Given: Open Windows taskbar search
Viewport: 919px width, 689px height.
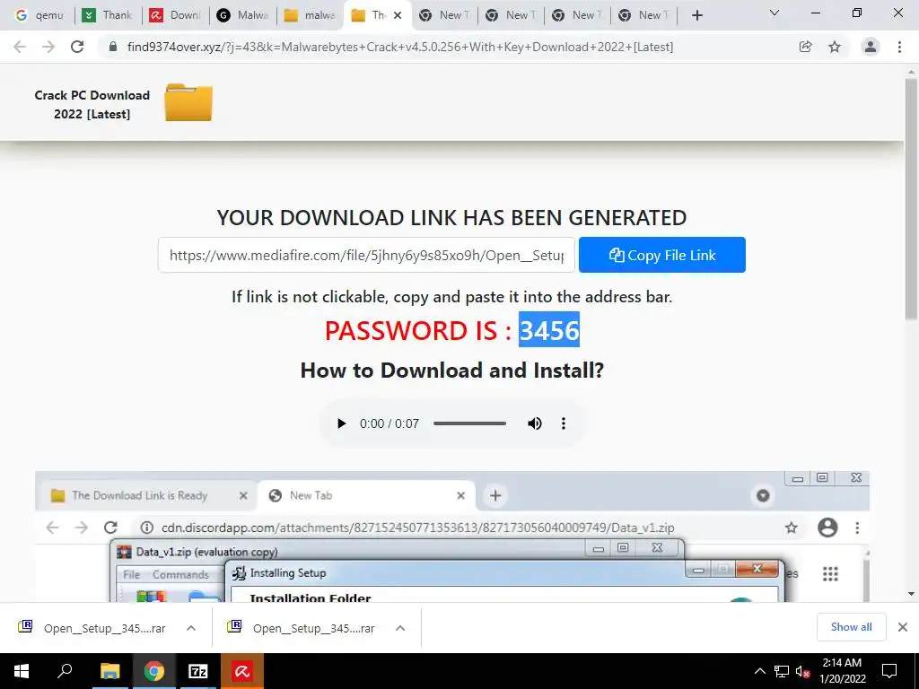Looking at the screenshot, I should click(65, 671).
